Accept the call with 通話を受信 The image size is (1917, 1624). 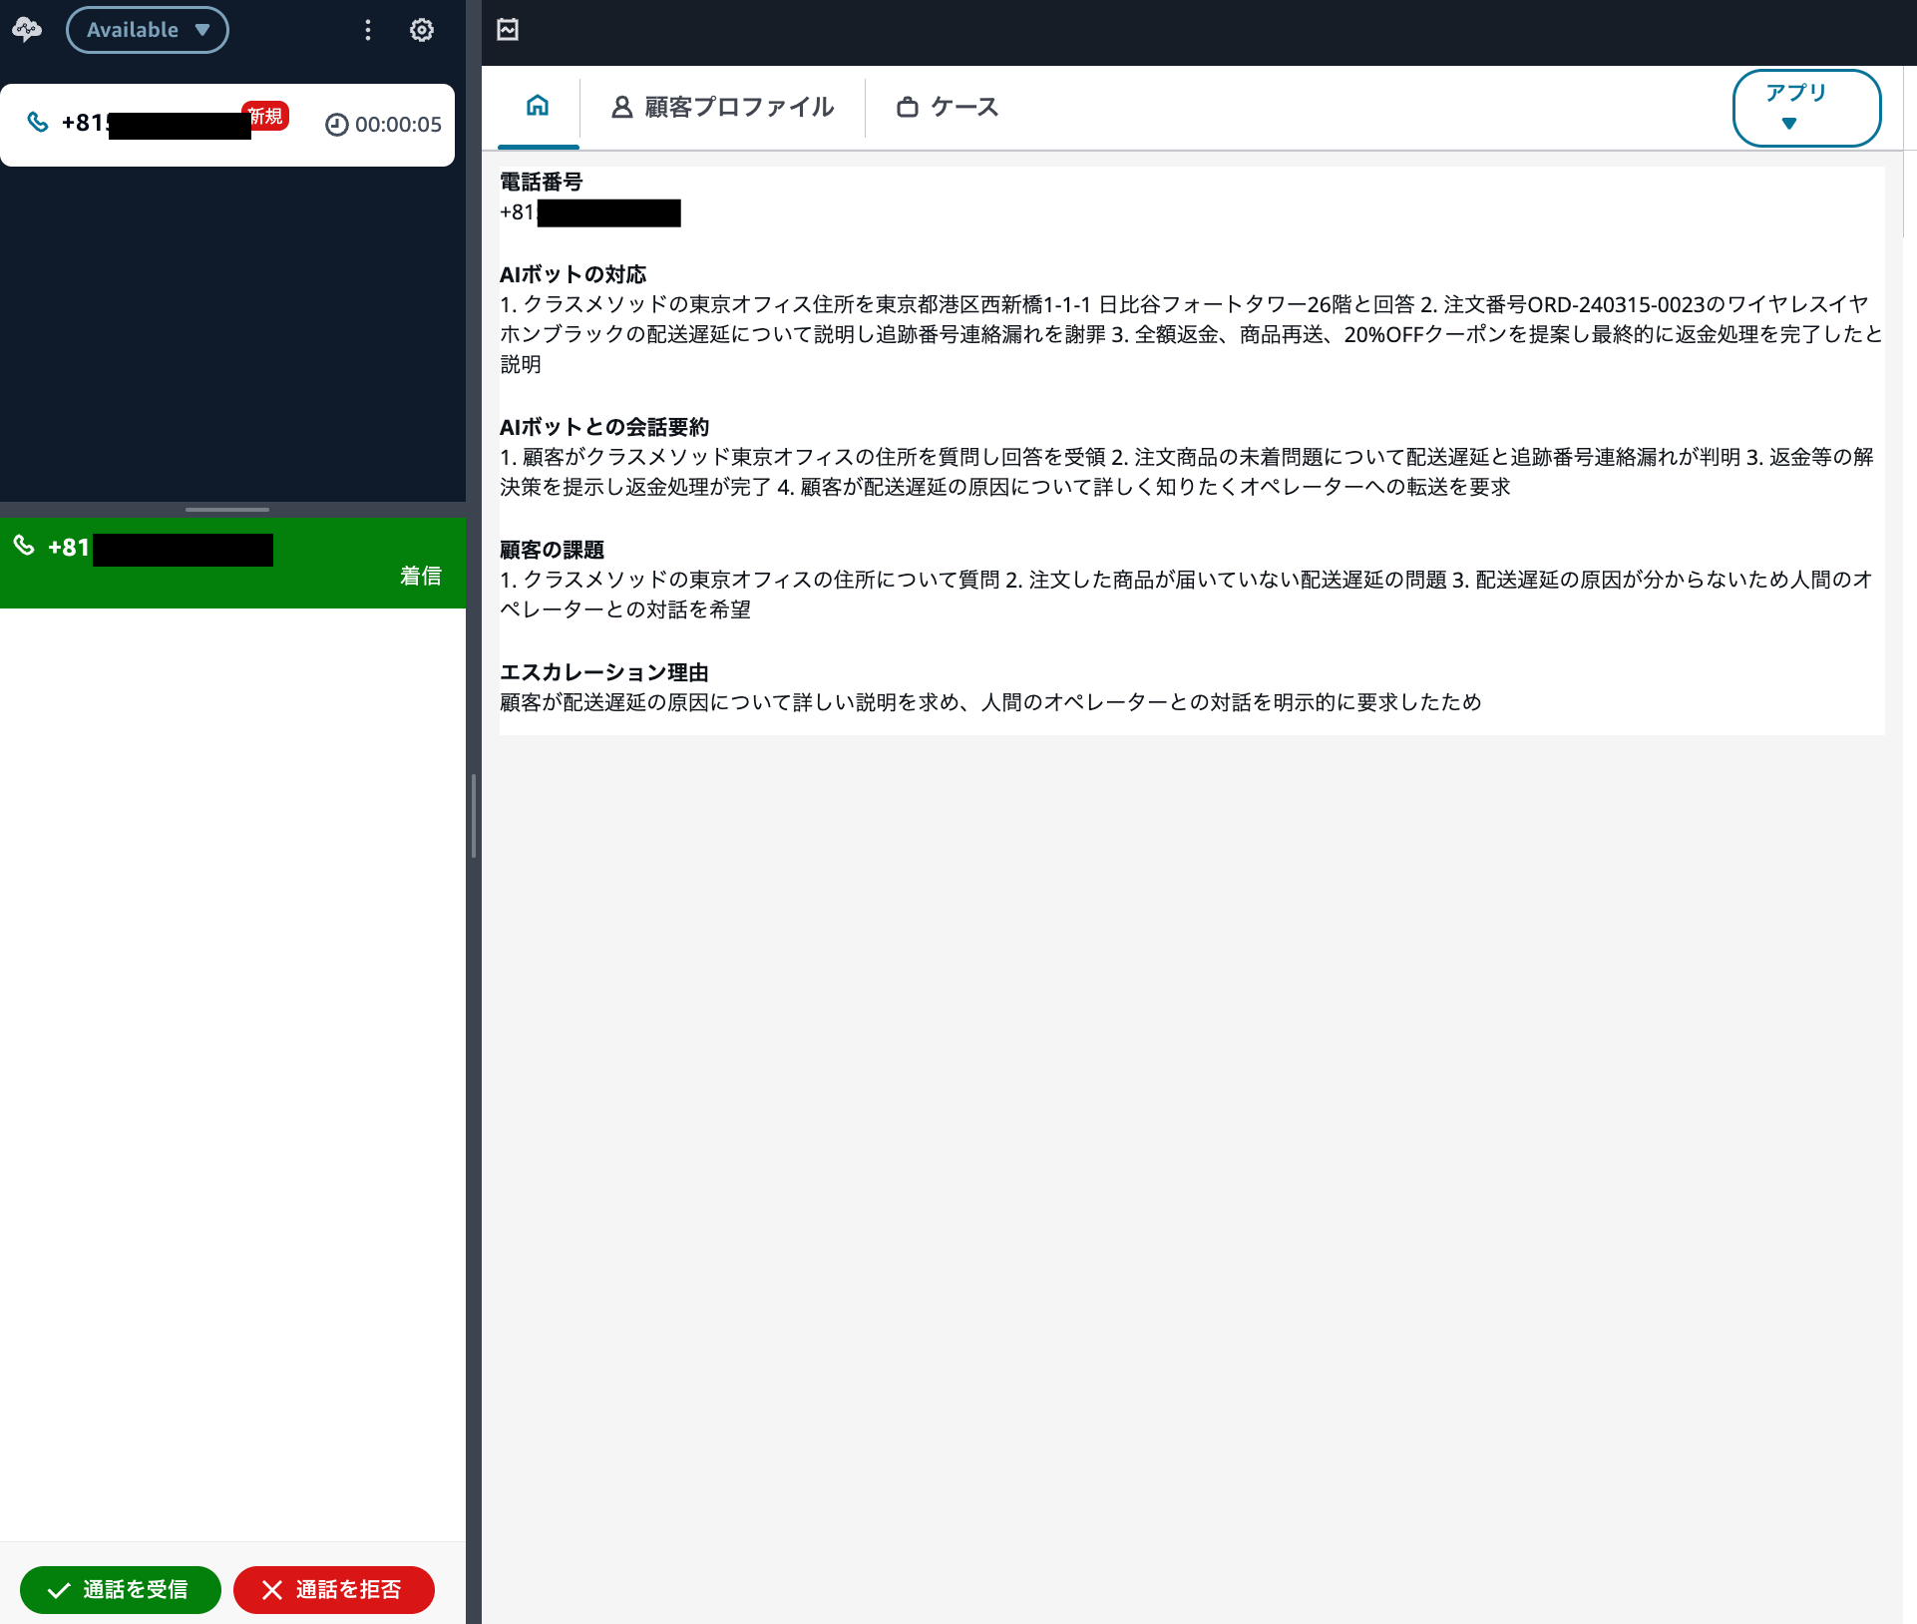click(120, 1590)
